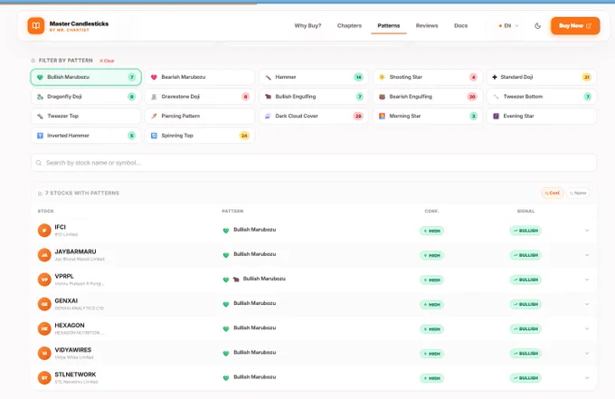Select the Morning Star filter

coord(428,116)
